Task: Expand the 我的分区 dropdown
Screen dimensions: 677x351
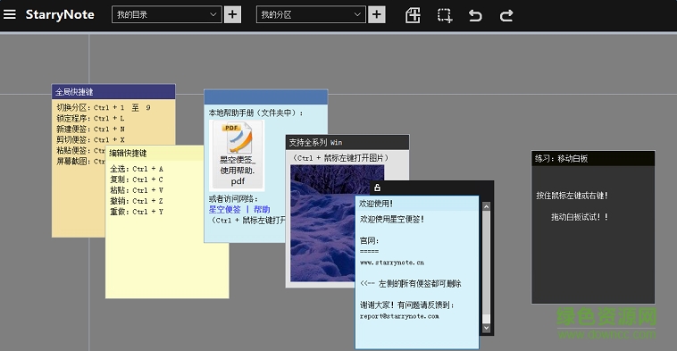Action: (311, 14)
